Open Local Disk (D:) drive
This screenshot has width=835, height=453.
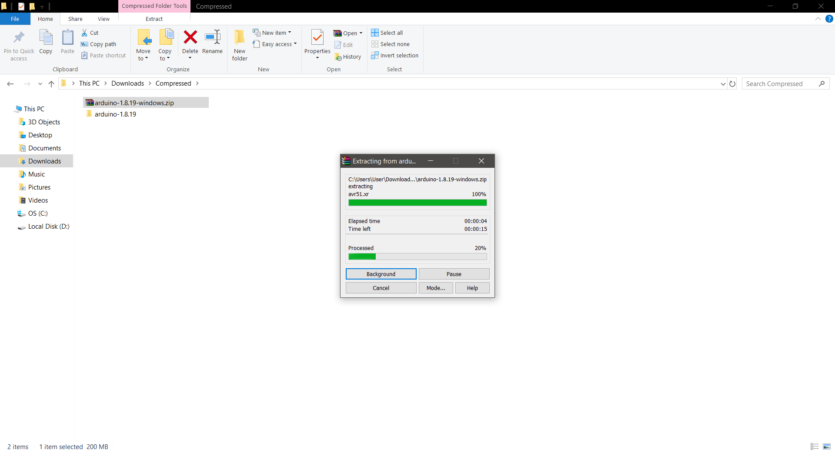click(x=49, y=226)
